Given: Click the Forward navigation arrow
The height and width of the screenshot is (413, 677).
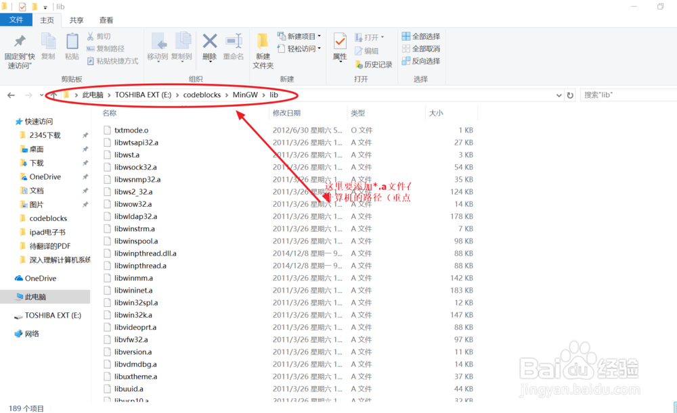Looking at the screenshot, I should (28, 95).
